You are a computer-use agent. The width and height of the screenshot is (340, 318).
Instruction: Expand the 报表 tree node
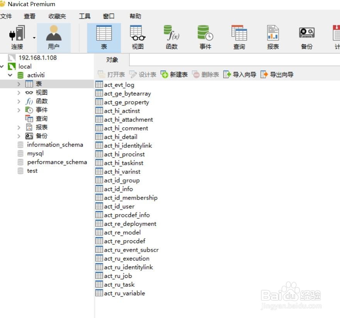pos(19,127)
